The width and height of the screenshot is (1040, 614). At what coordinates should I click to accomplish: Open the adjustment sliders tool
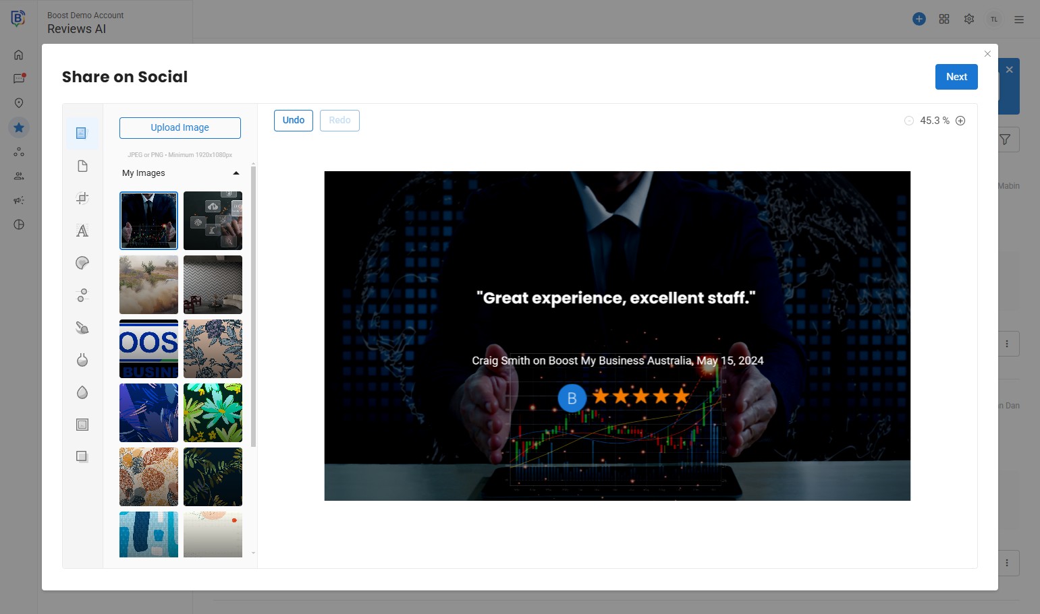coord(82,295)
